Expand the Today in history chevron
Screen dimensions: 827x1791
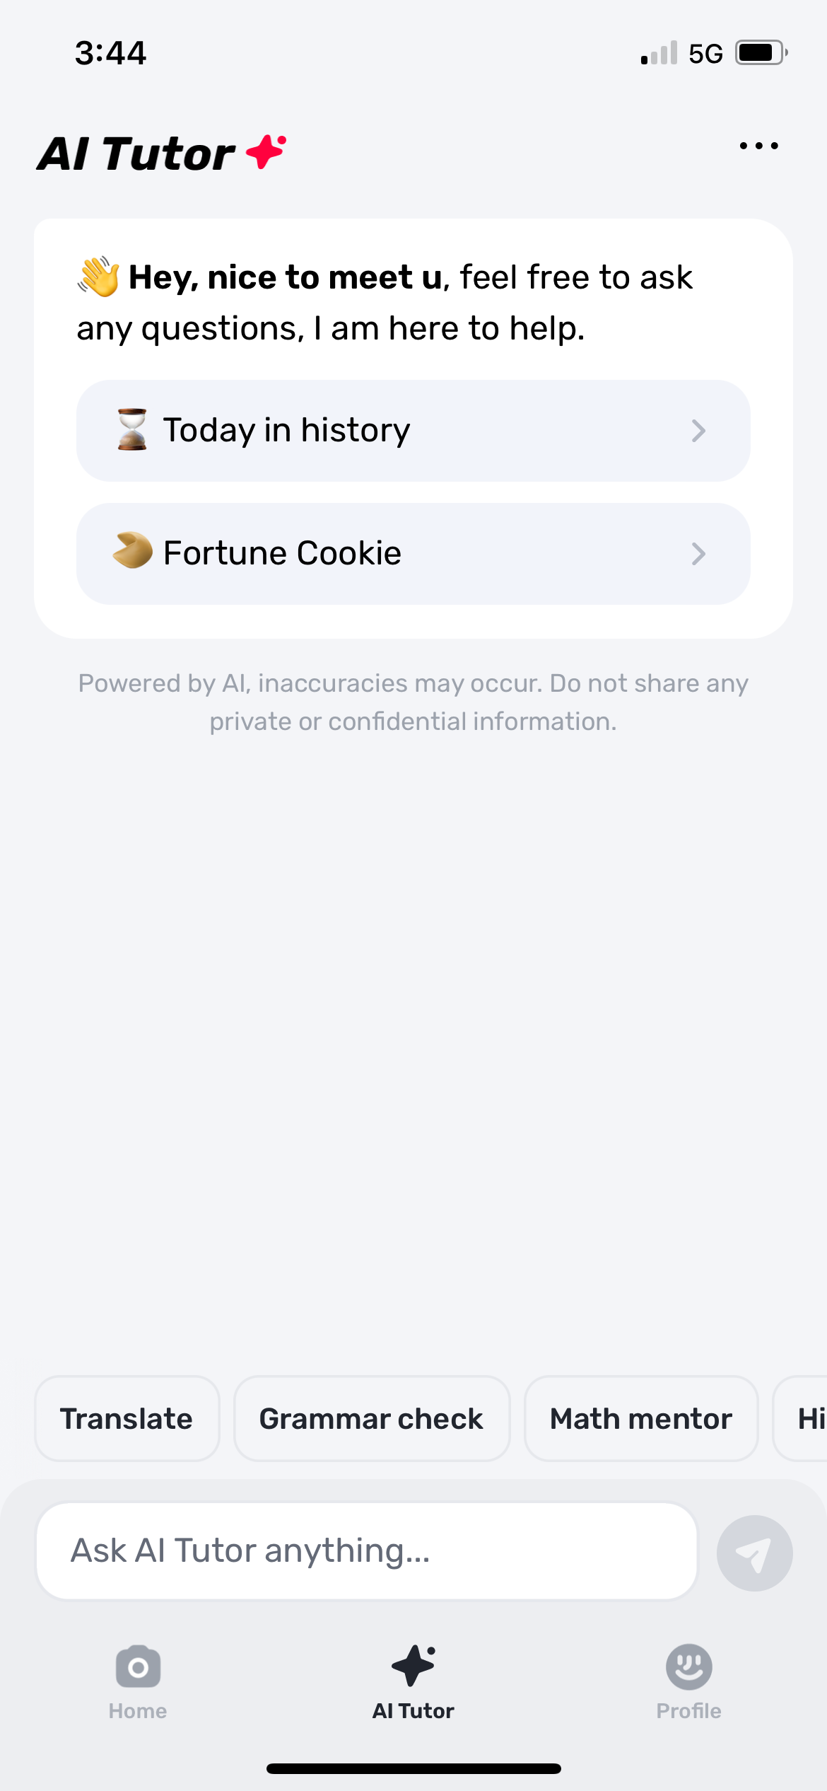[698, 431]
